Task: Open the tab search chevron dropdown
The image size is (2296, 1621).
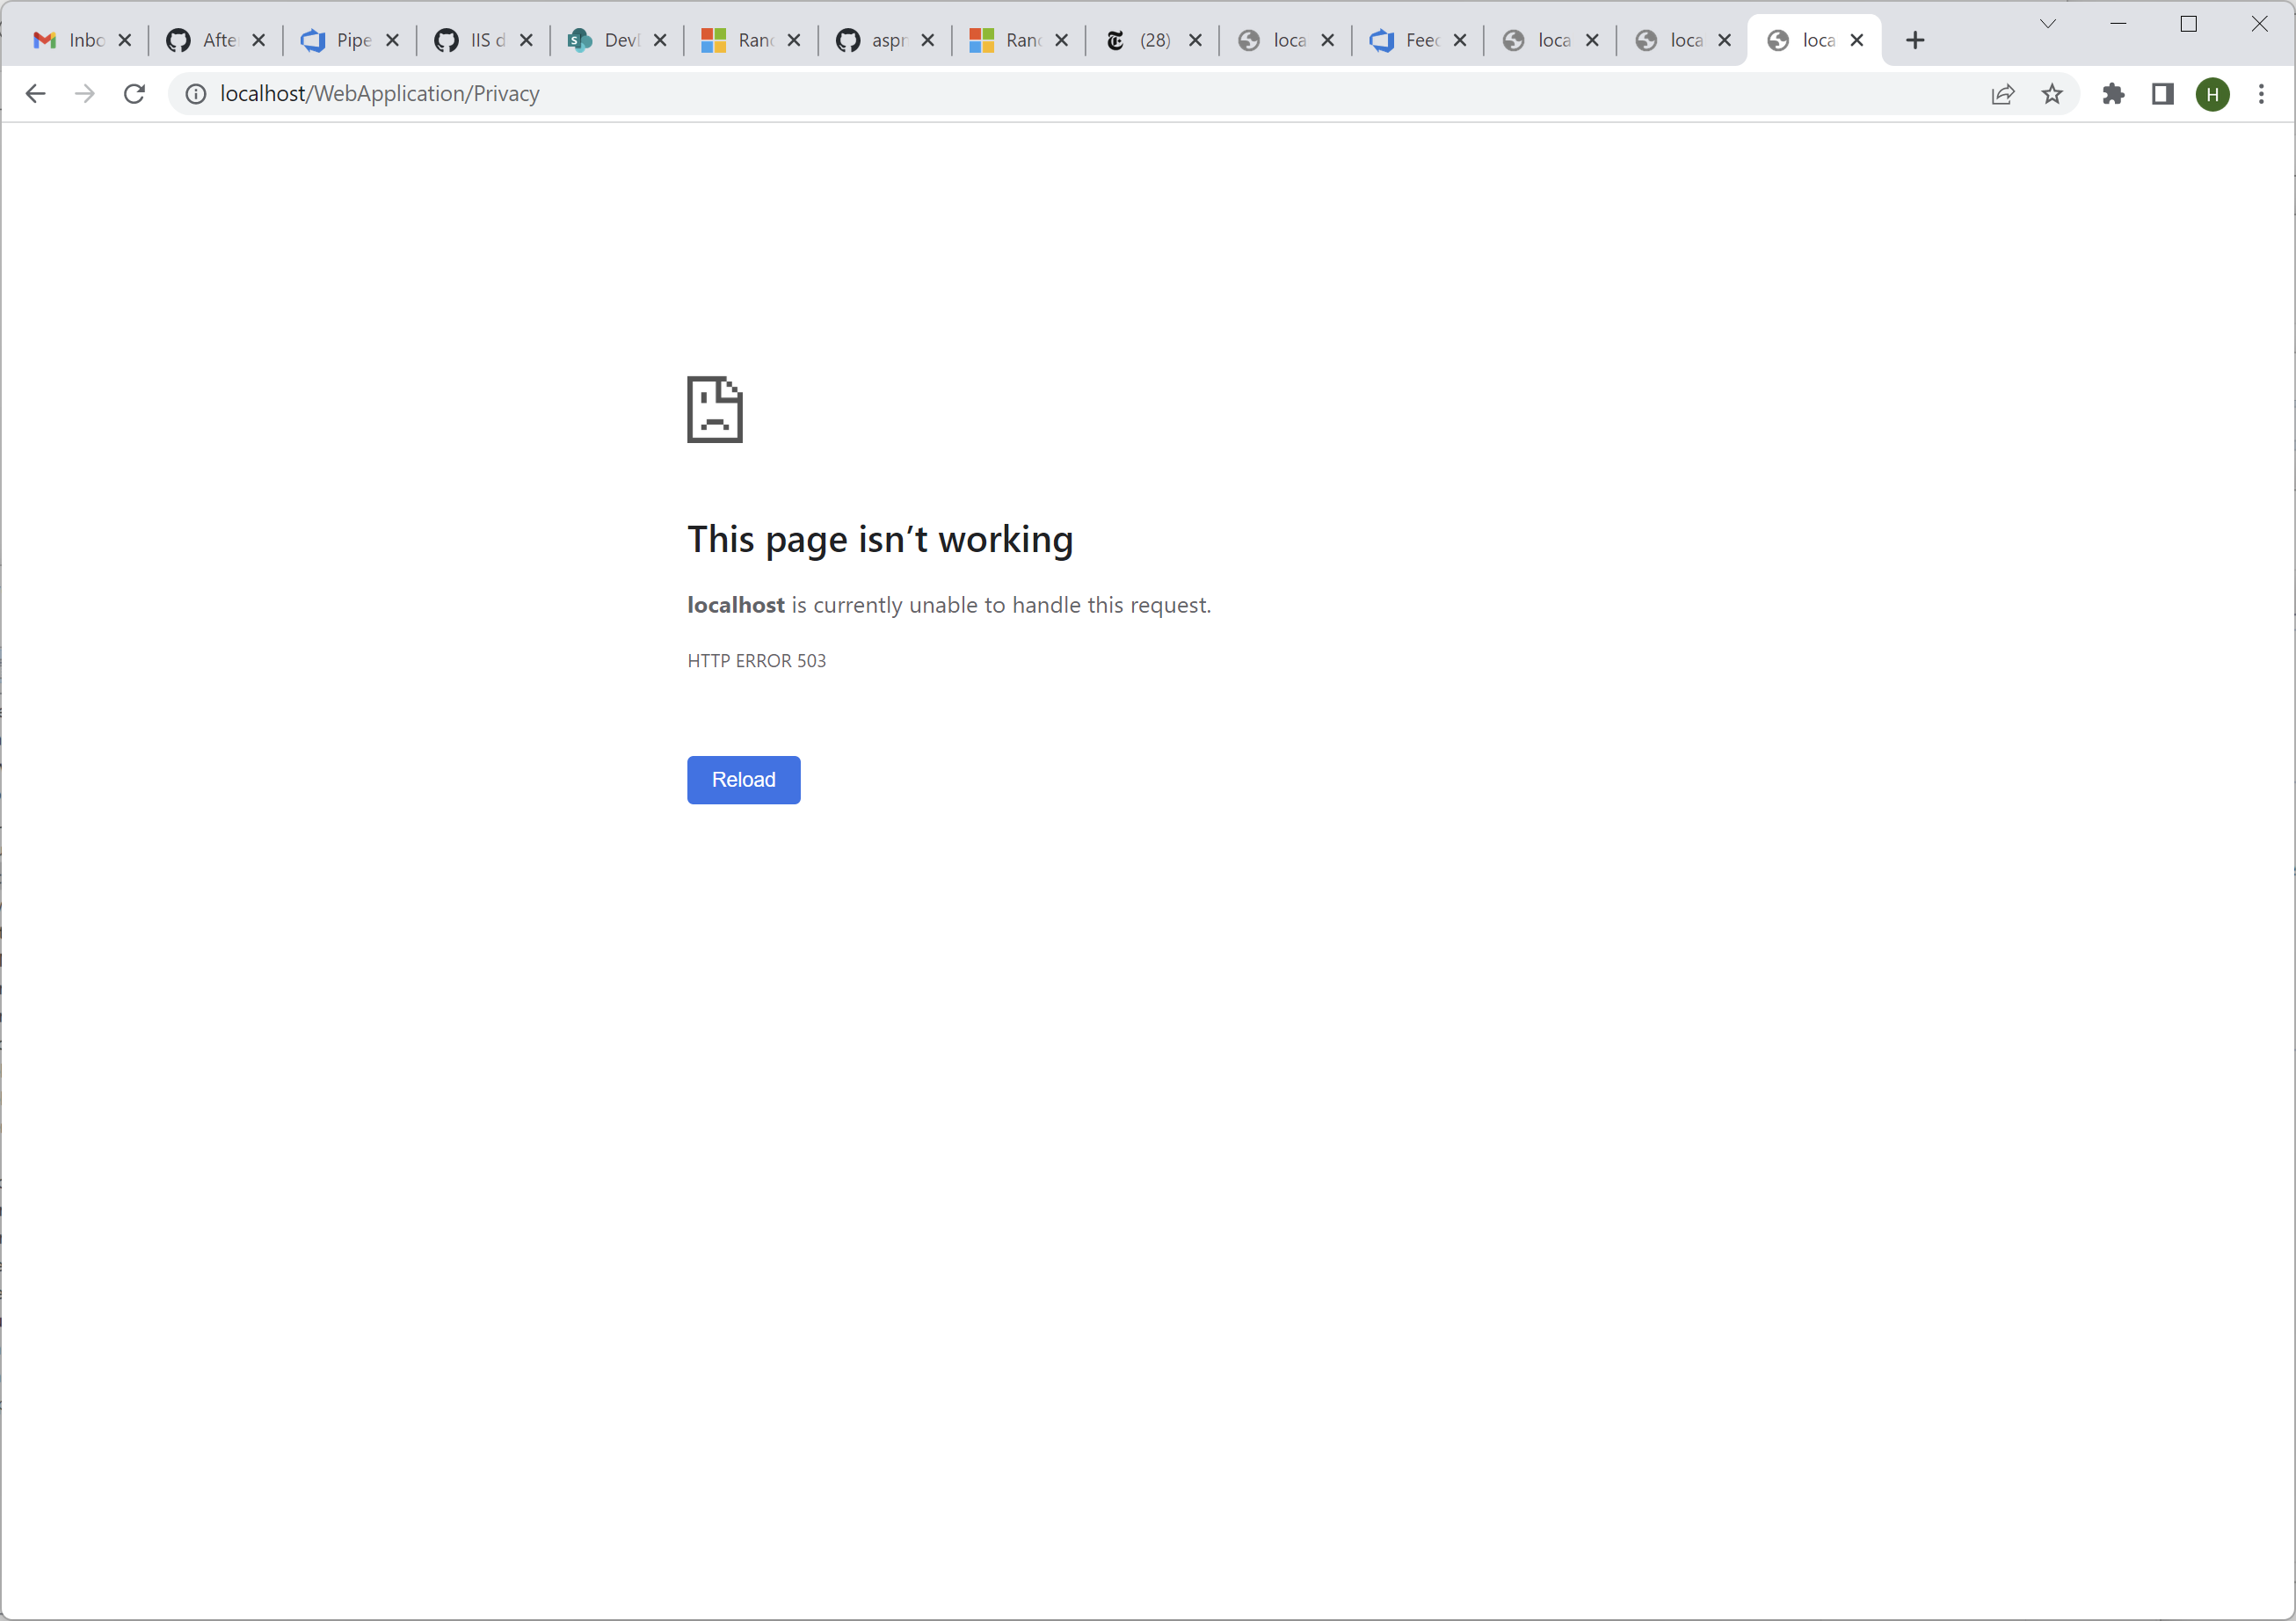Action: tap(2047, 22)
